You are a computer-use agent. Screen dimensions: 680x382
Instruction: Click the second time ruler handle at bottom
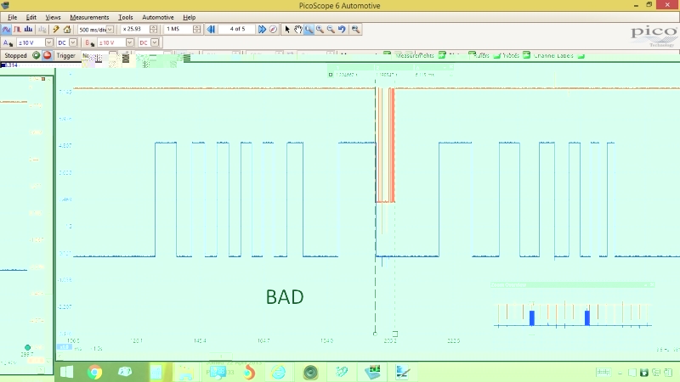pyautogui.click(x=395, y=334)
